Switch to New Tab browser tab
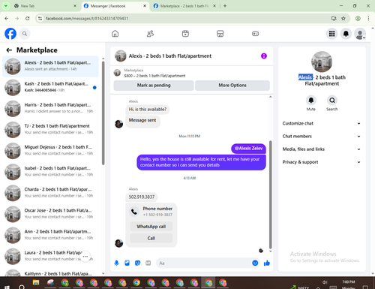375x289 pixels. tap(45, 6)
